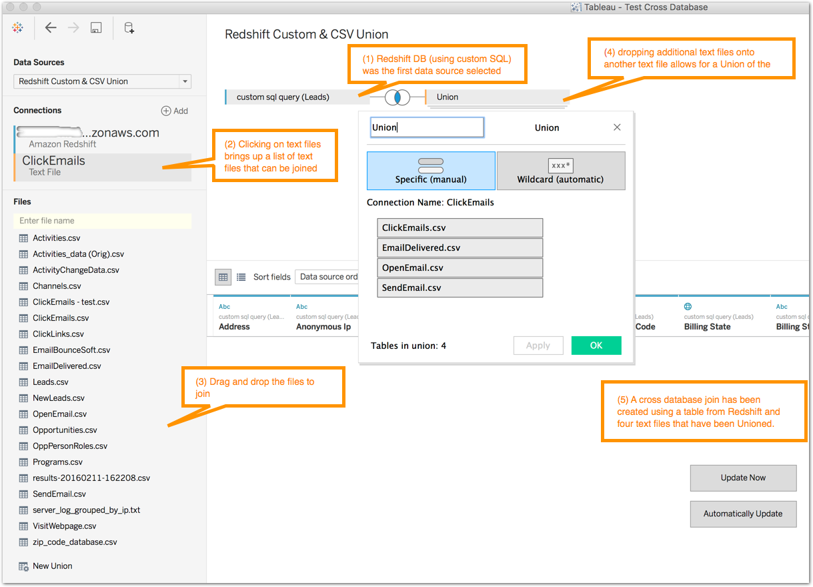Select server_log_grouped_by_ip.txt file

coord(87,510)
